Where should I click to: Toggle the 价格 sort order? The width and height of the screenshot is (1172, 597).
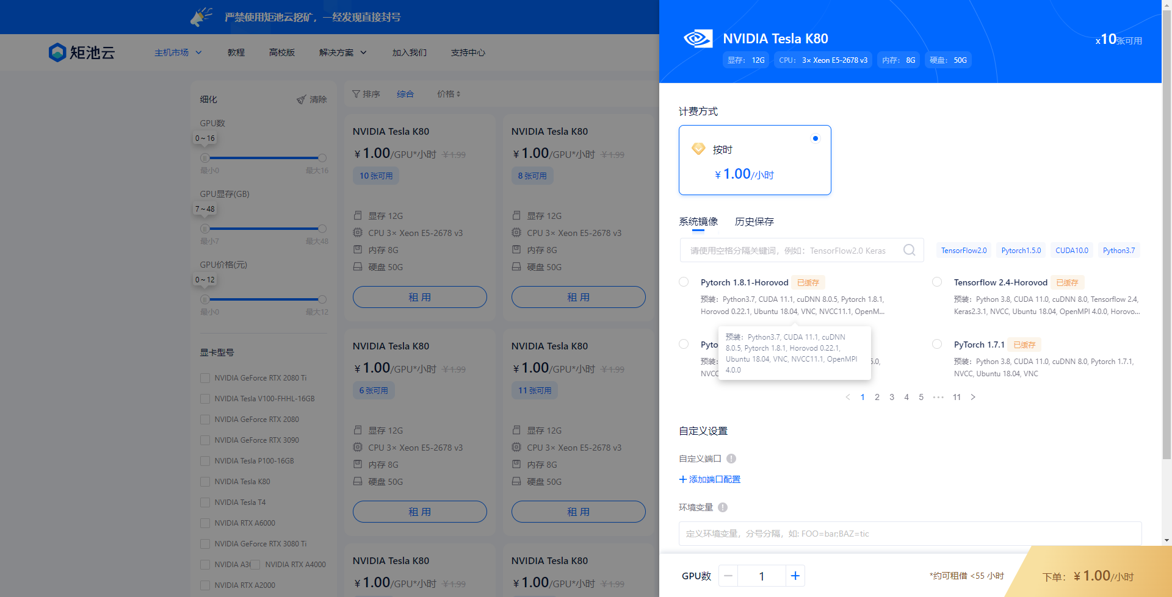pos(449,94)
